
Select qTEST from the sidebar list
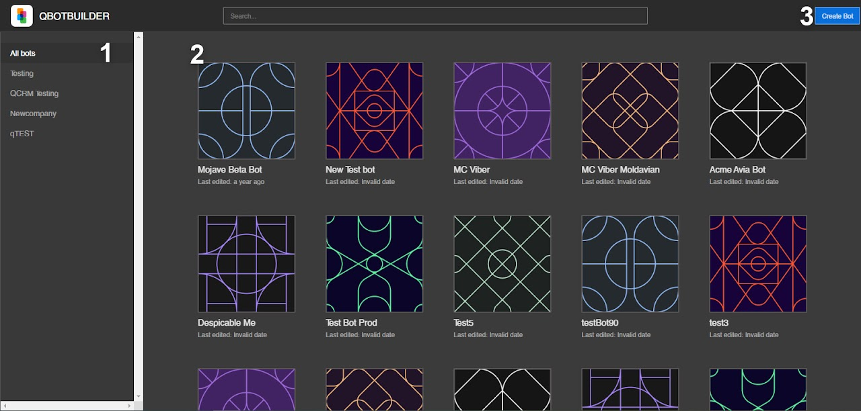tap(22, 134)
